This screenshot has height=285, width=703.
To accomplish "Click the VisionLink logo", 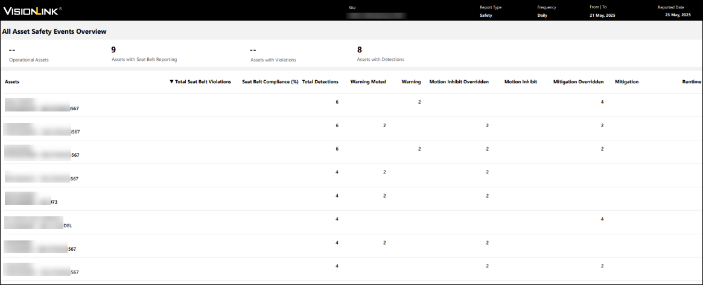I will [33, 11].
